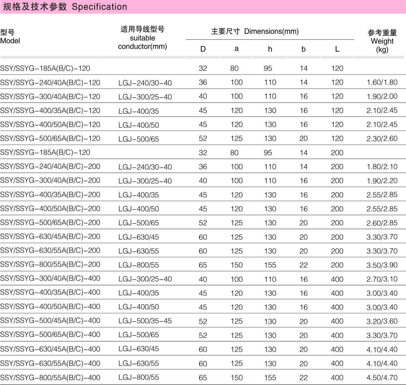Viewport: 406px width, 385px height.
Task: Select model cell SSY/SSYG-400/50A(B/C)-120
Action: click(50, 124)
